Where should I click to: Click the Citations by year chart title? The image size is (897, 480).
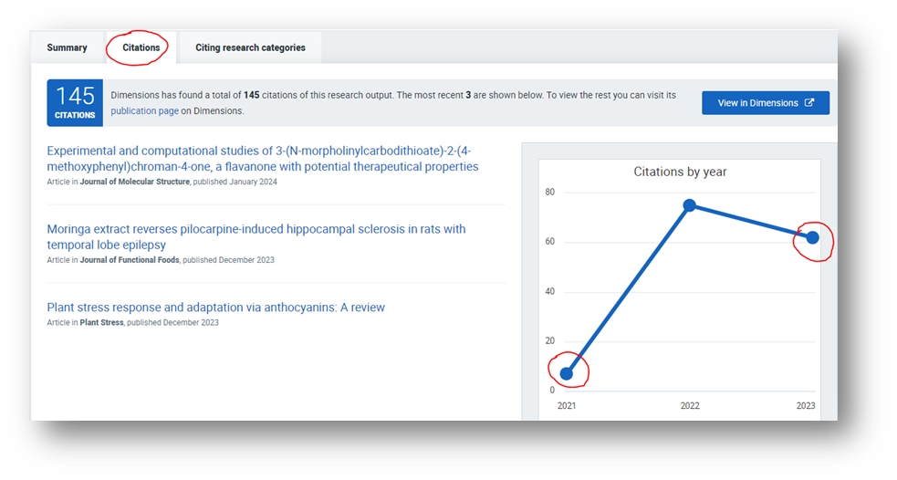click(x=680, y=172)
